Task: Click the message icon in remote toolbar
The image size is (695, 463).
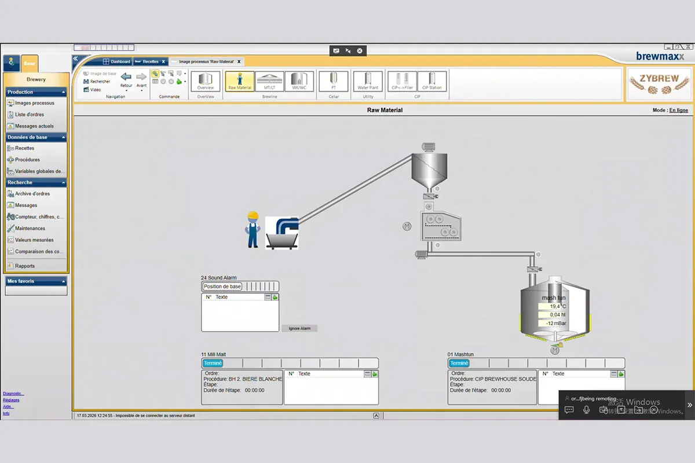Action: click(x=336, y=51)
